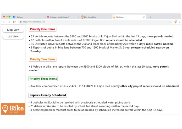Click the Bike Hazard logo at bottom
Screen dimensions: 182x129
point(13,109)
